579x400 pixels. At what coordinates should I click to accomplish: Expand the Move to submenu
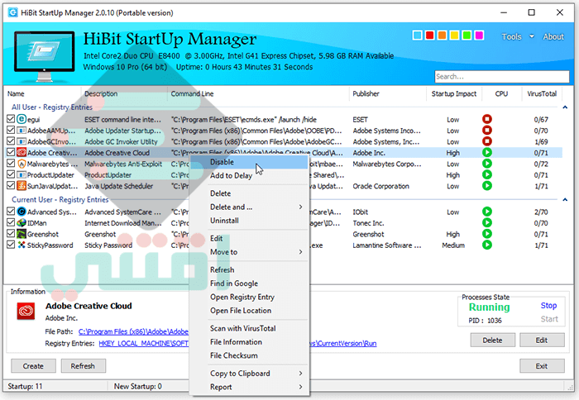[x=300, y=252]
